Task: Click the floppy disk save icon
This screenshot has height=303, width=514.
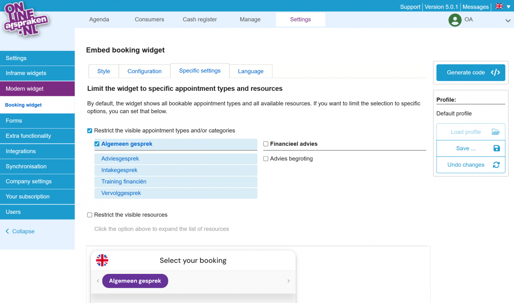Action: [x=496, y=148]
